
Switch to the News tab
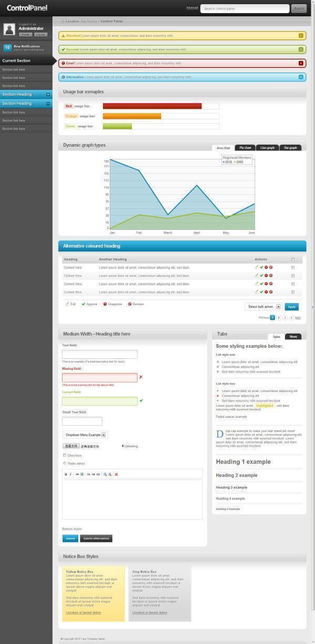coord(293,336)
